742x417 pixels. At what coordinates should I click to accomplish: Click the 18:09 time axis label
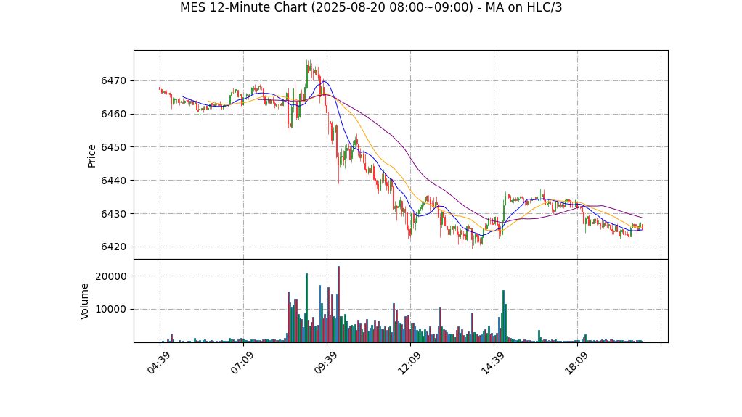click(x=576, y=363)
